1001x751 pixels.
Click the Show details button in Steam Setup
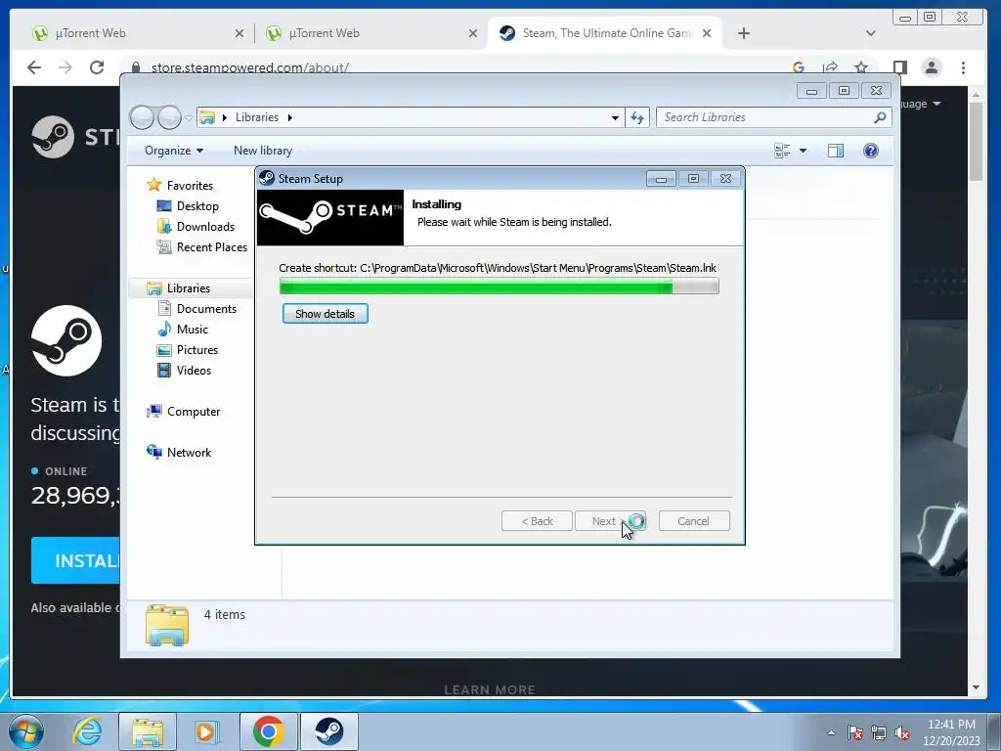pos(325,314)
